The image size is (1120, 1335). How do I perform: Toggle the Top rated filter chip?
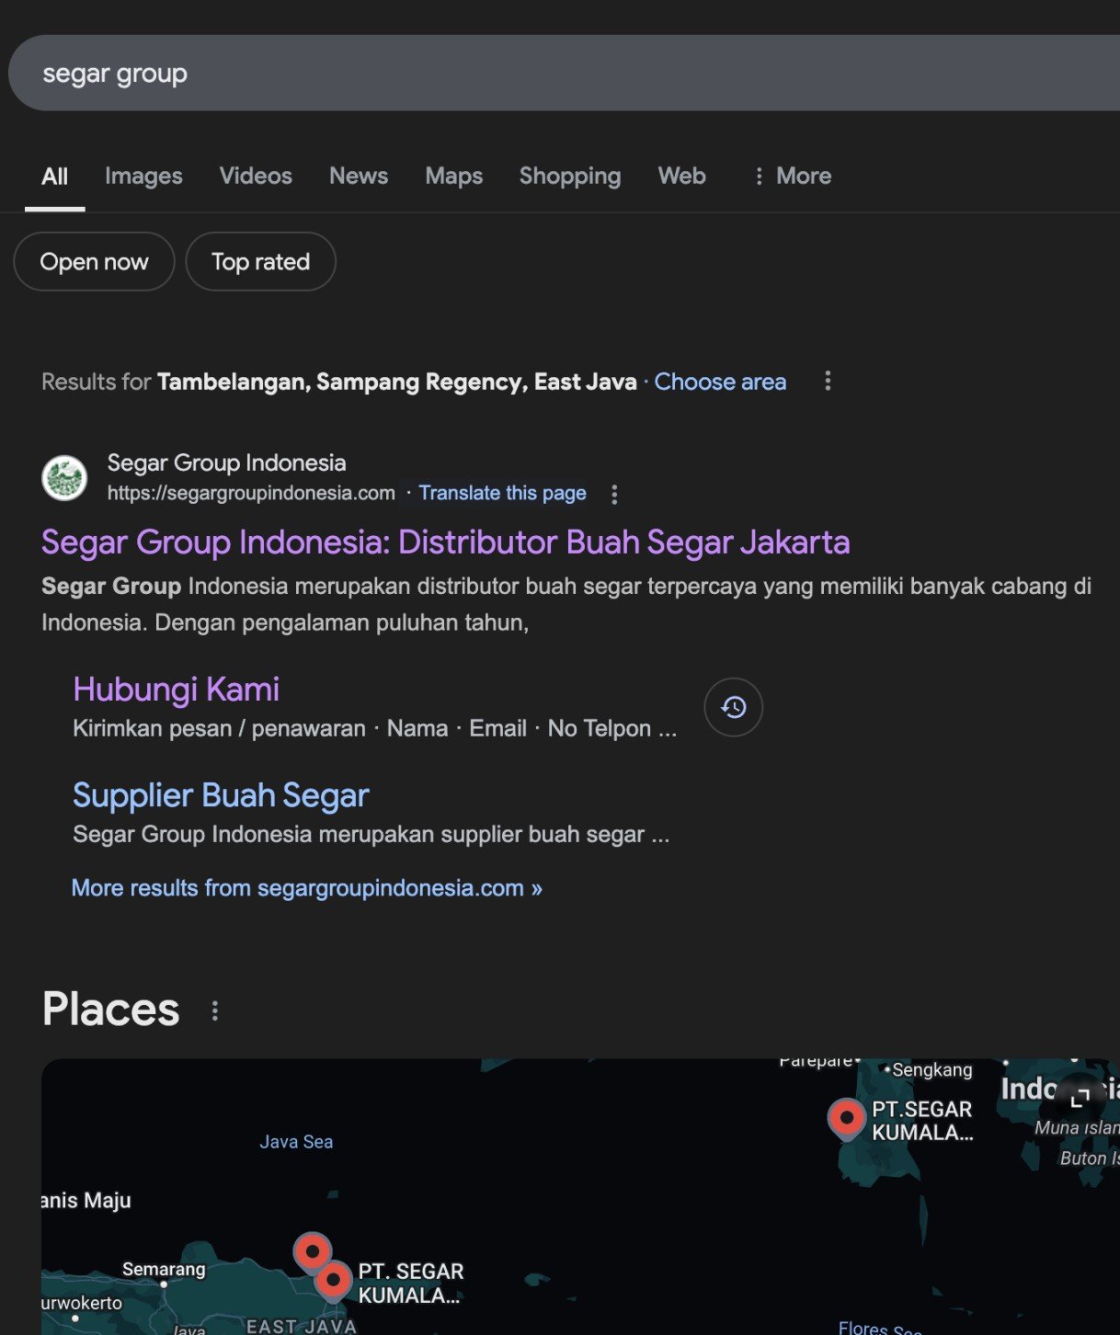(260, 262)
